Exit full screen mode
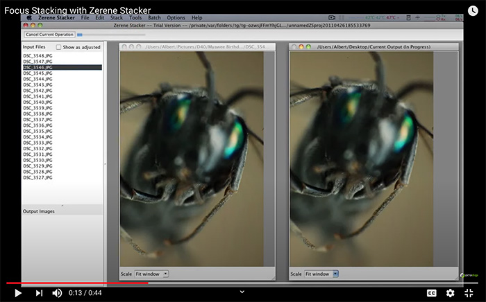Screen dimensions: 486x302 click(x=470, y=293)
